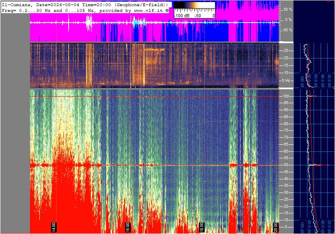Image resolution: width=335 pixels, height=234 pixels.
Task: Click the '20' label on the upper geophone axis
Action: coord(286,58)
